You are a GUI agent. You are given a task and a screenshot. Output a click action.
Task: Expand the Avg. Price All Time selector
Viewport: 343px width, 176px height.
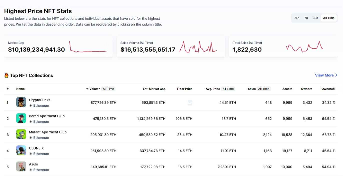coord(228,89)
